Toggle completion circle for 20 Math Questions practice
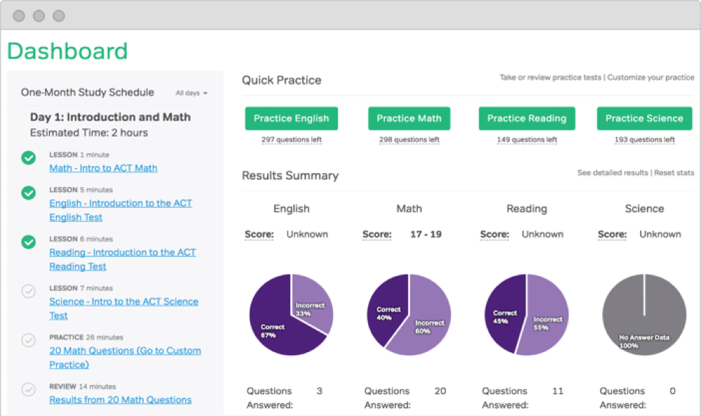The height and width of the screenshot is (416, 701). click(28, 340)
